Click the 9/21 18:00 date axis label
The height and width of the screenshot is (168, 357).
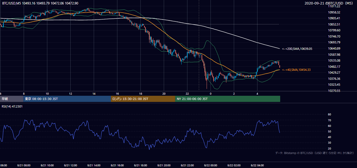pyautogui.click(x=141, y=165)
